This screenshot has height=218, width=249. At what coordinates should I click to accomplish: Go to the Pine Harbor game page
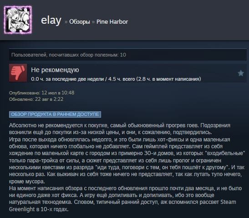(x=112, y=22)
